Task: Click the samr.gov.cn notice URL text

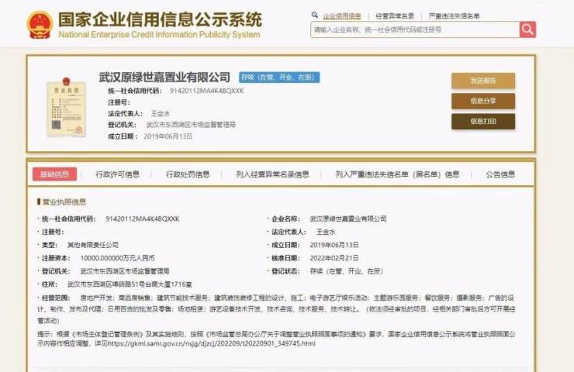Action: coord(212,343)
